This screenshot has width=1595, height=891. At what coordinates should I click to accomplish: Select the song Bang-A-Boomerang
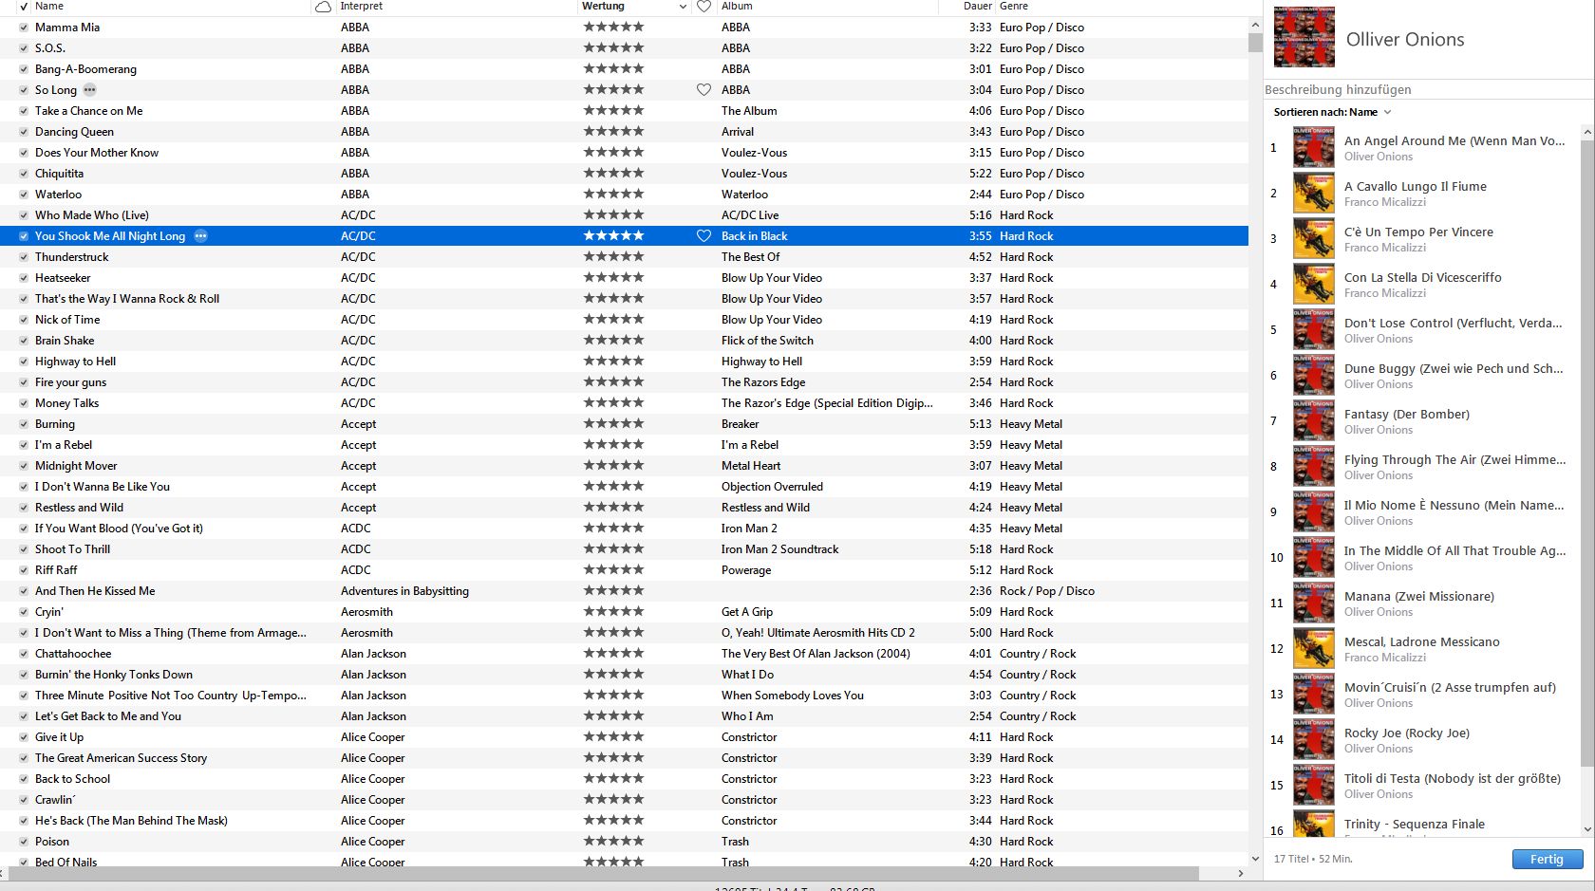(85, 69)
